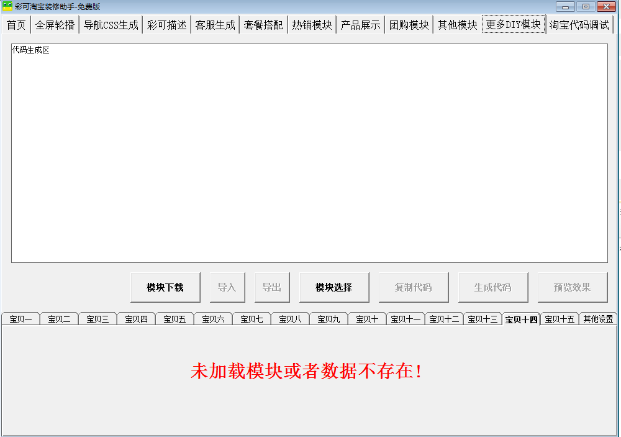Viewport: 621px width, 437px height.
Task: Switch to the 全屏轮播 tab
Action: pyautogui.click(x=55, y=25)
